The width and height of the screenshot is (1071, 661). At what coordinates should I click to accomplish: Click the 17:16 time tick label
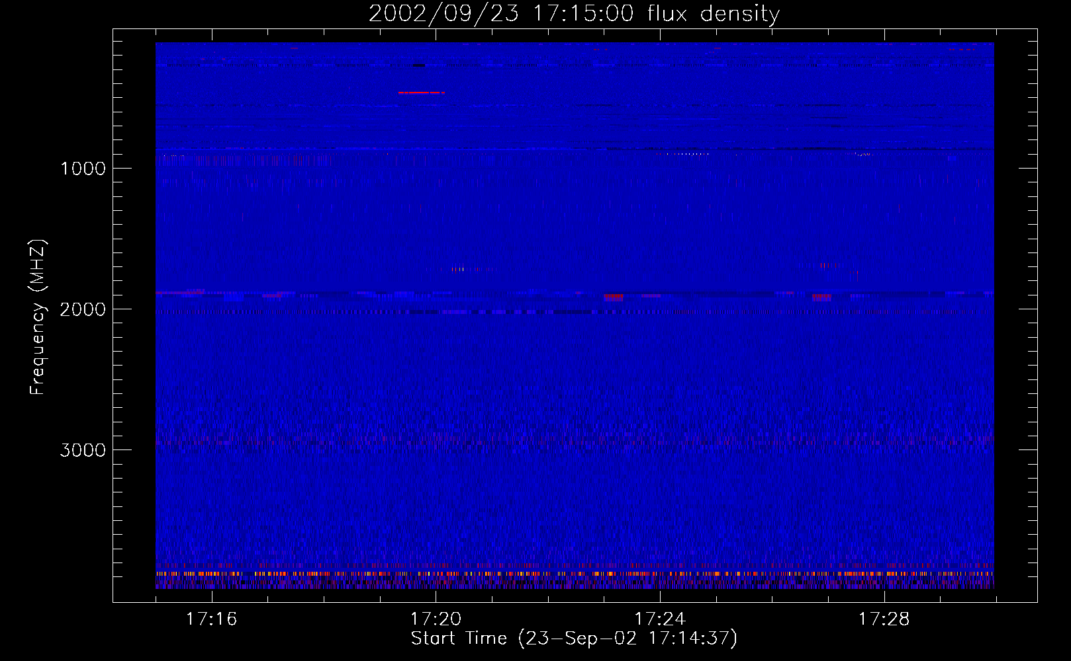211,619
